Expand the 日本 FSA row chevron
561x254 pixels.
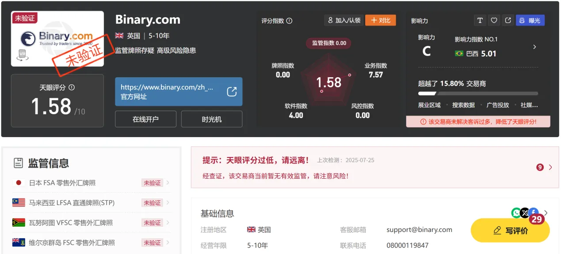pos(168,183)
